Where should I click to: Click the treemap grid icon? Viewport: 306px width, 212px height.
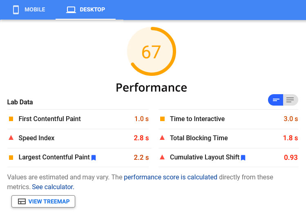pyautogui.click(x=22, y=201)
